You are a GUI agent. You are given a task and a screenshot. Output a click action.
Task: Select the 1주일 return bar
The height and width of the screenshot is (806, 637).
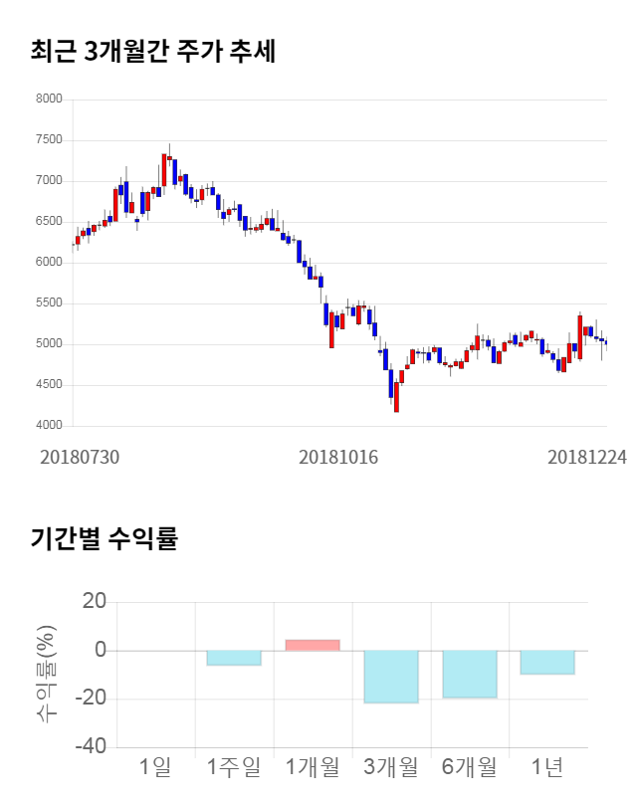234,658
